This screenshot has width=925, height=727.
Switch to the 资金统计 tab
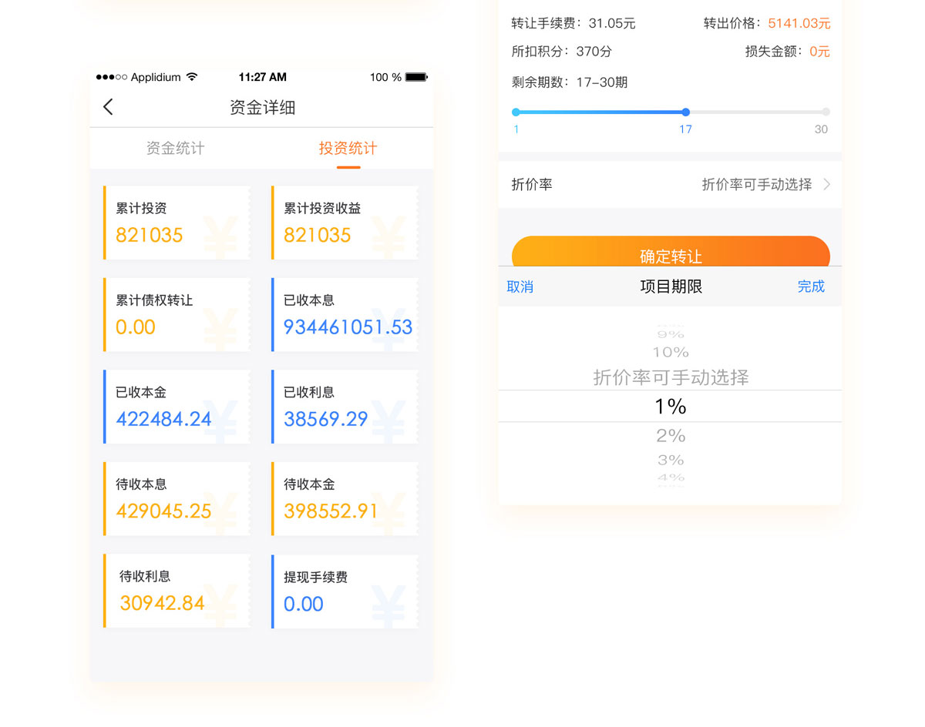coord(176,148)
